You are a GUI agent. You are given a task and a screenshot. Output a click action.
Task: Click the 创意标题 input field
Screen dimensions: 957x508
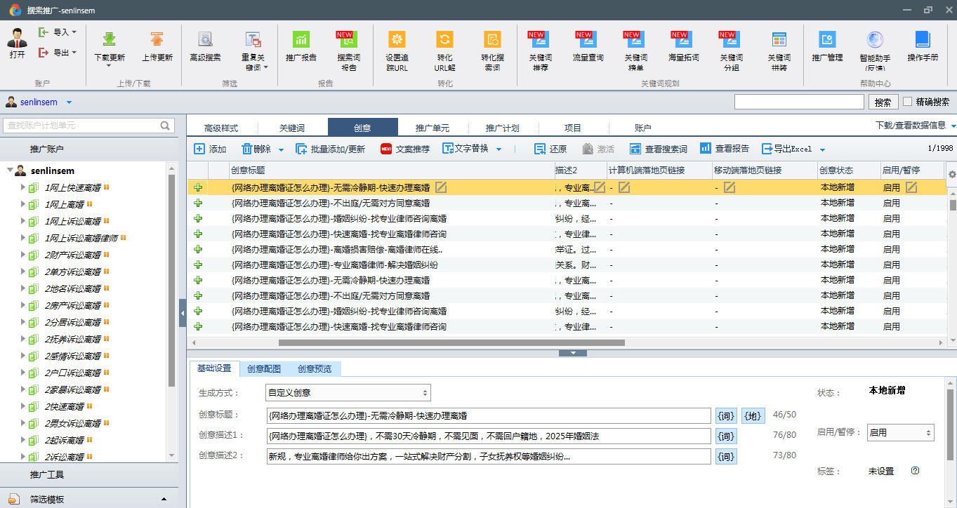point(489,415)
